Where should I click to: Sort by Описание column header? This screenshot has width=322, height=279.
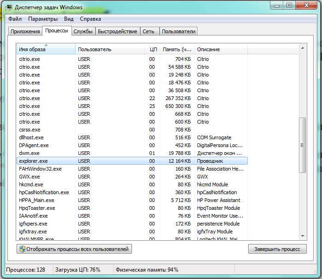click(x=221, y=49)
